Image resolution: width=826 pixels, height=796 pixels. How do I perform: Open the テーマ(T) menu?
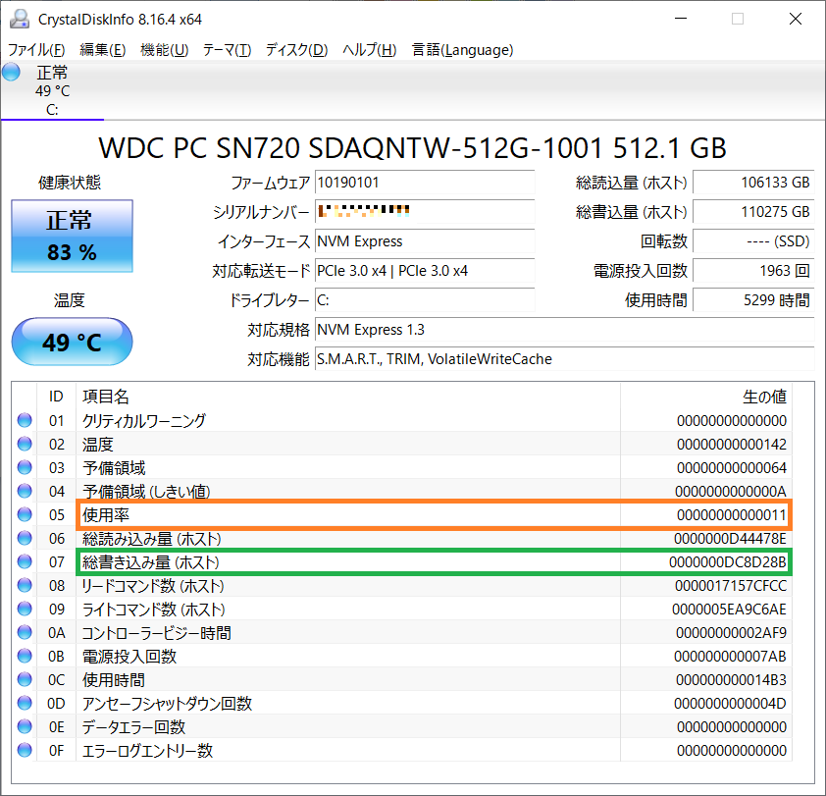tap(227, 49)
